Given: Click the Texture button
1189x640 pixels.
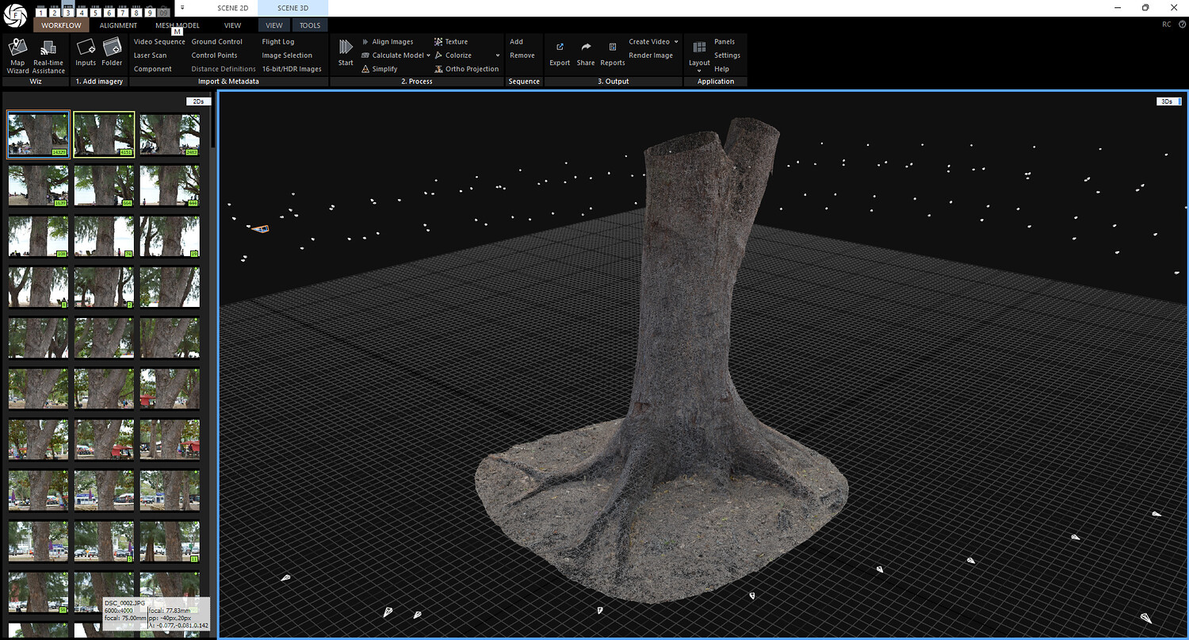Looking at the screenshot, I should 456,42.
